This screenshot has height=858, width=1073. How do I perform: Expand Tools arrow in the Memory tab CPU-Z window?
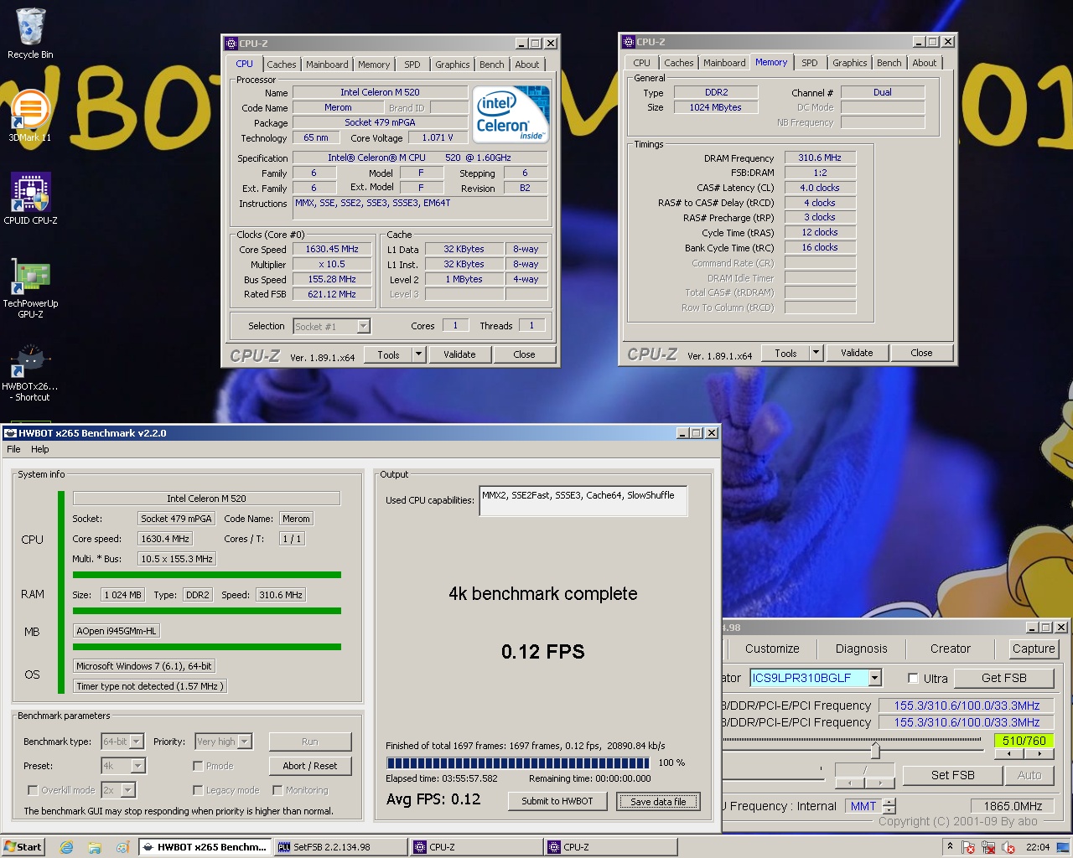[x=816, y=353]
